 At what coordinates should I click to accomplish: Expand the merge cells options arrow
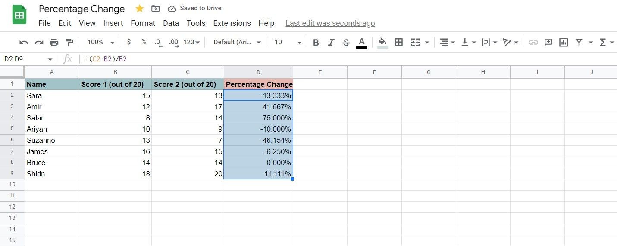pyautogui.click(x=427, y=43)
